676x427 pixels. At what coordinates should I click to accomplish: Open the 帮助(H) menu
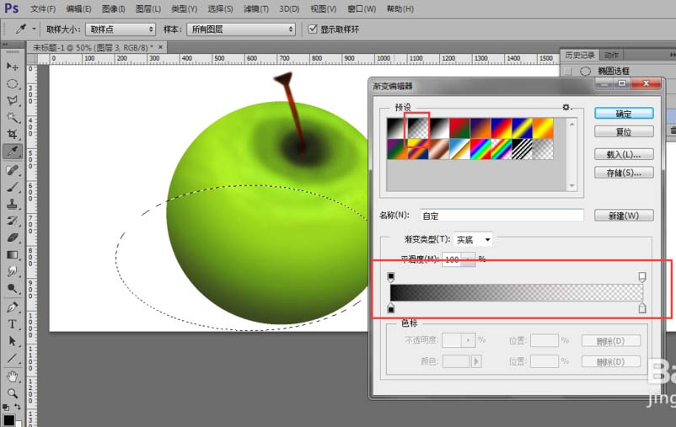[400, 8]
